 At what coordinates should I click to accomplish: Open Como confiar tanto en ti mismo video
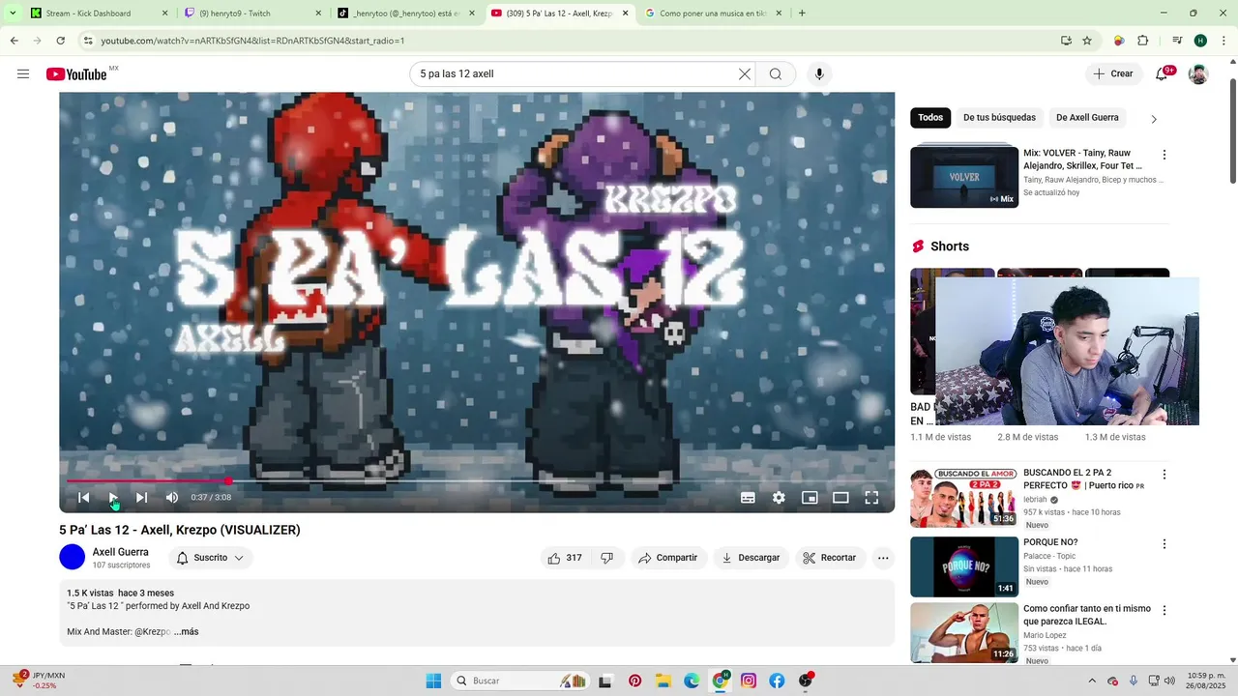(964, 633)
